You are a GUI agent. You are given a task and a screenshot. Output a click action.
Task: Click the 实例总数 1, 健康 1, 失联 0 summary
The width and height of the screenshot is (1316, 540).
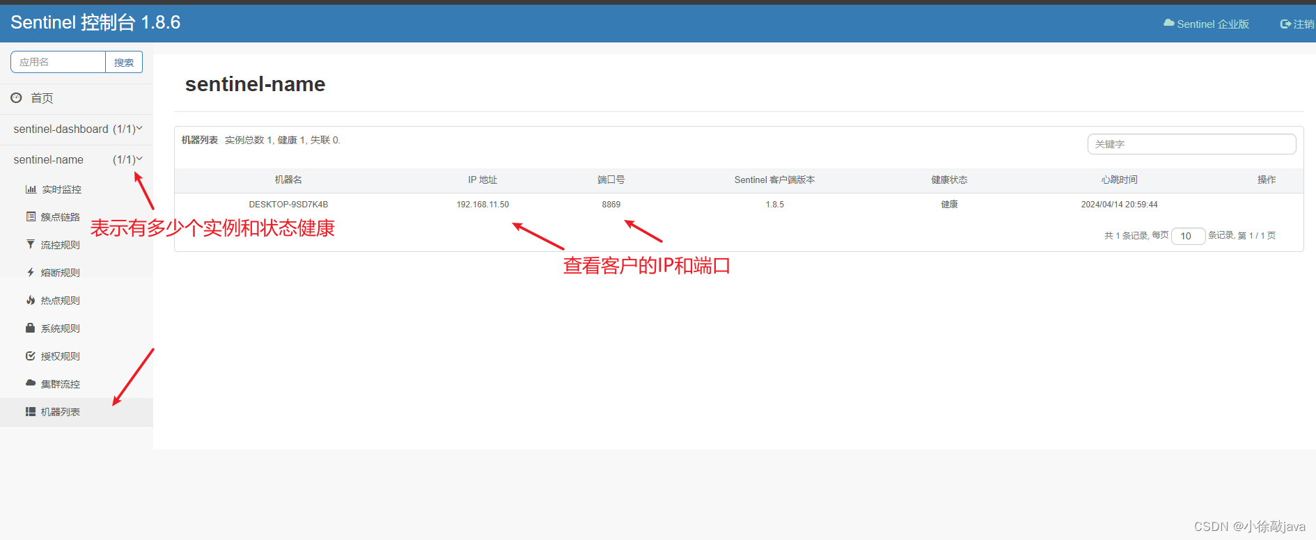(x=282, y=140)
